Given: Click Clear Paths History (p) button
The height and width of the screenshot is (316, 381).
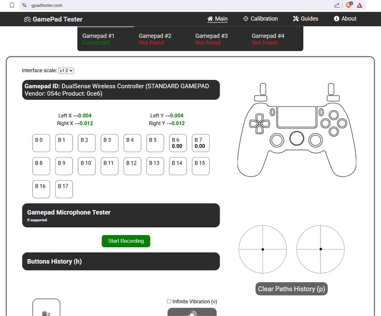Looking at the screenshot, I should pyautogui.click(x=292, y=289).
